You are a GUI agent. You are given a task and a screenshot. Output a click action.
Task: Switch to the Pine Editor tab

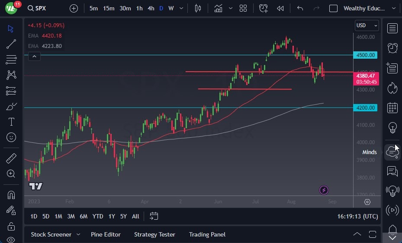106,234
